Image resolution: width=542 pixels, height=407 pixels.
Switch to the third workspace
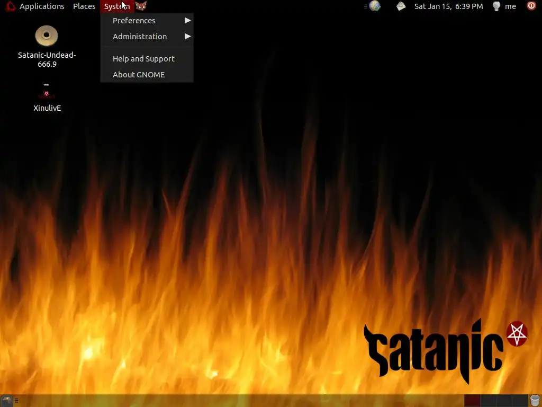click(504, 401)
